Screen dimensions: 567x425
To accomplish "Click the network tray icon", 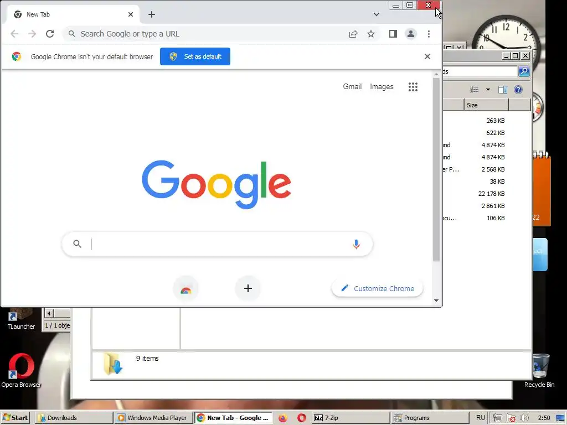I will [x=498, y=418].
